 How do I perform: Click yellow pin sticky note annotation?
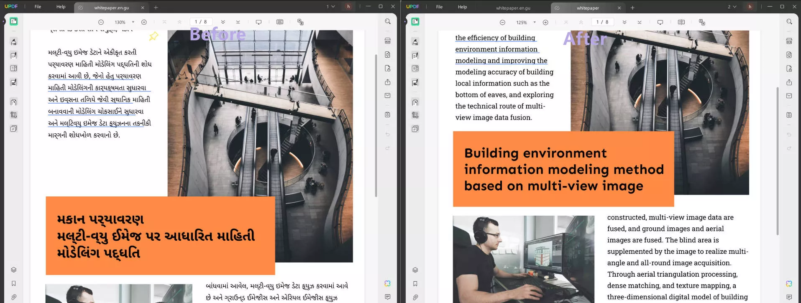(154, 36)
